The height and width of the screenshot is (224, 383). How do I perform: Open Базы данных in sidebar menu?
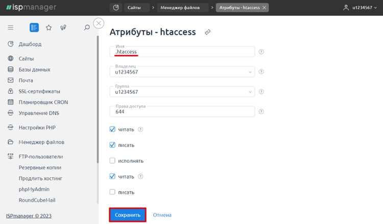pyautogui.click(x=34, y=69)
